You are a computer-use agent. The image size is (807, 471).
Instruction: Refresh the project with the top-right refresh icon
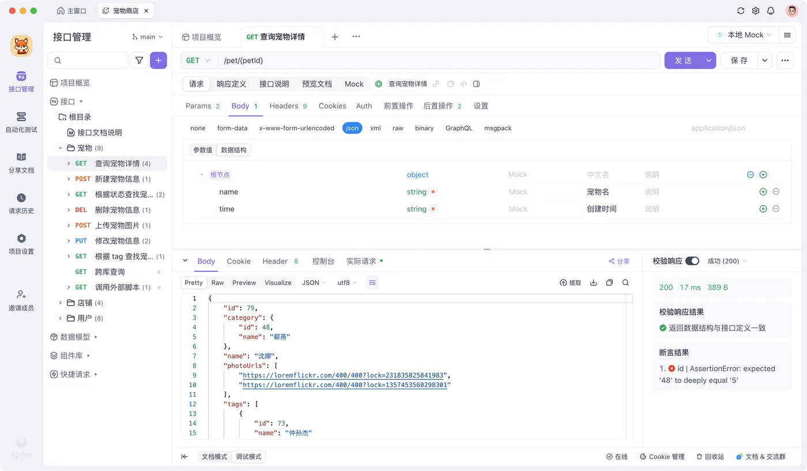pos(741,10)
